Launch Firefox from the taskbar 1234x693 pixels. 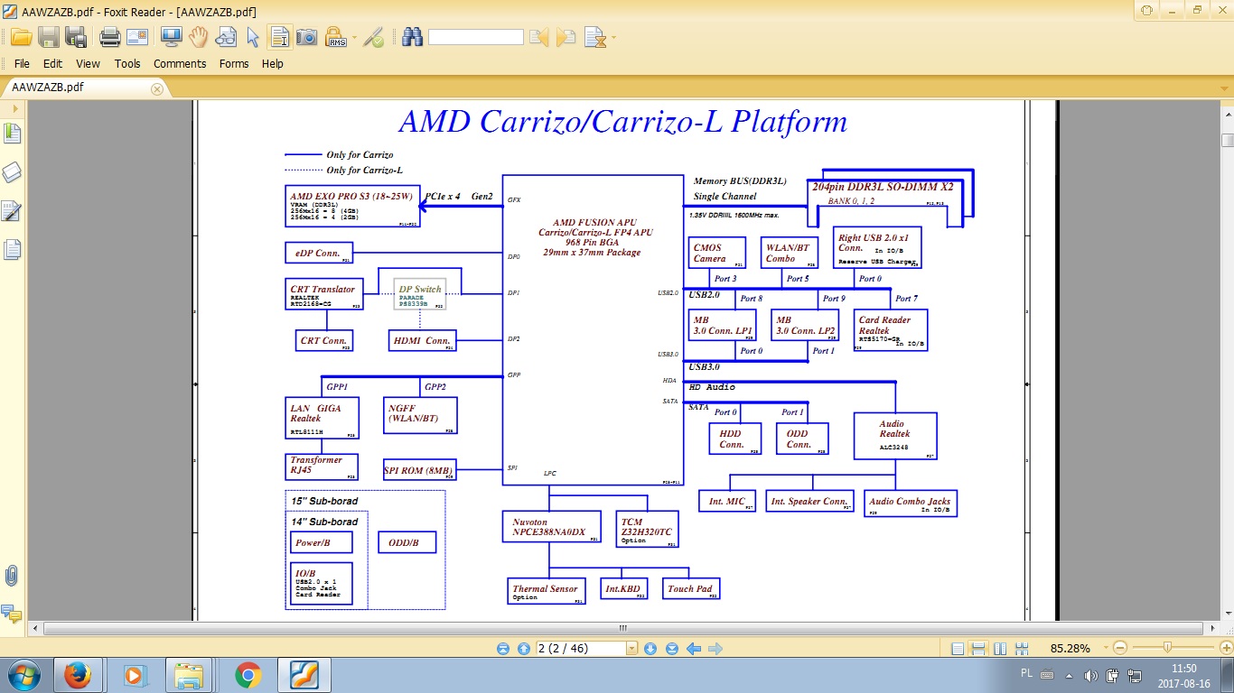78,675
